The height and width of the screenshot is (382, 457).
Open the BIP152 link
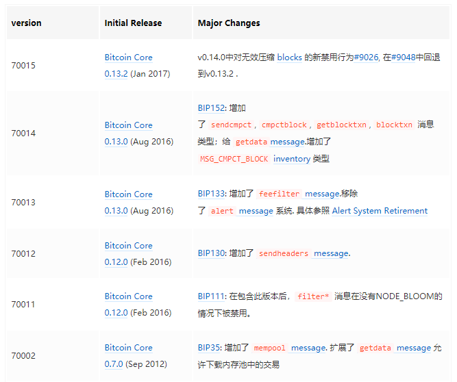click(x=211, y=108)
